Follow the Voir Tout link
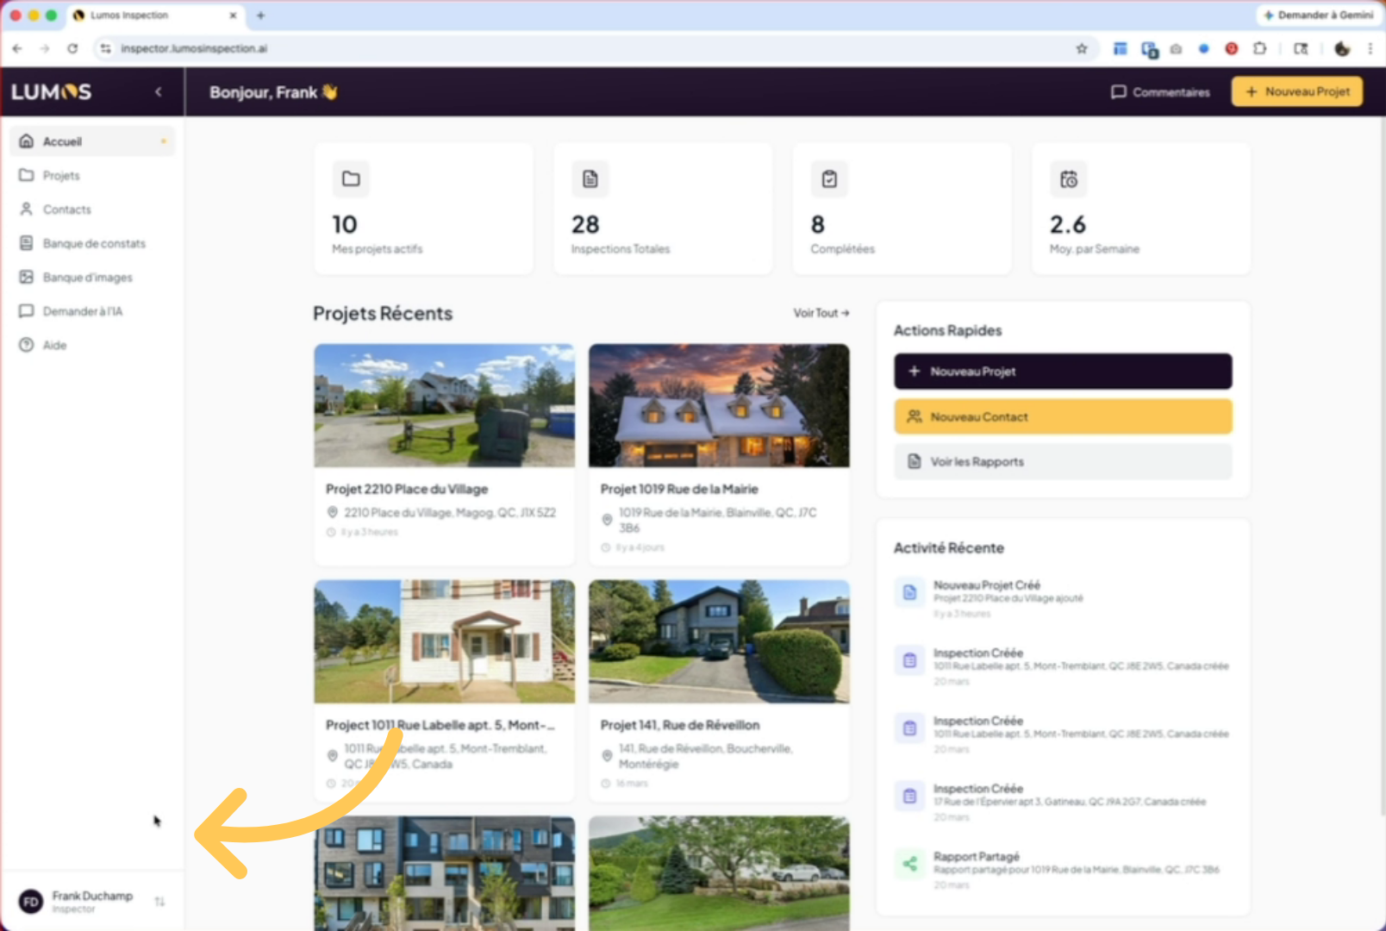1386x931 pixels. 821,313
